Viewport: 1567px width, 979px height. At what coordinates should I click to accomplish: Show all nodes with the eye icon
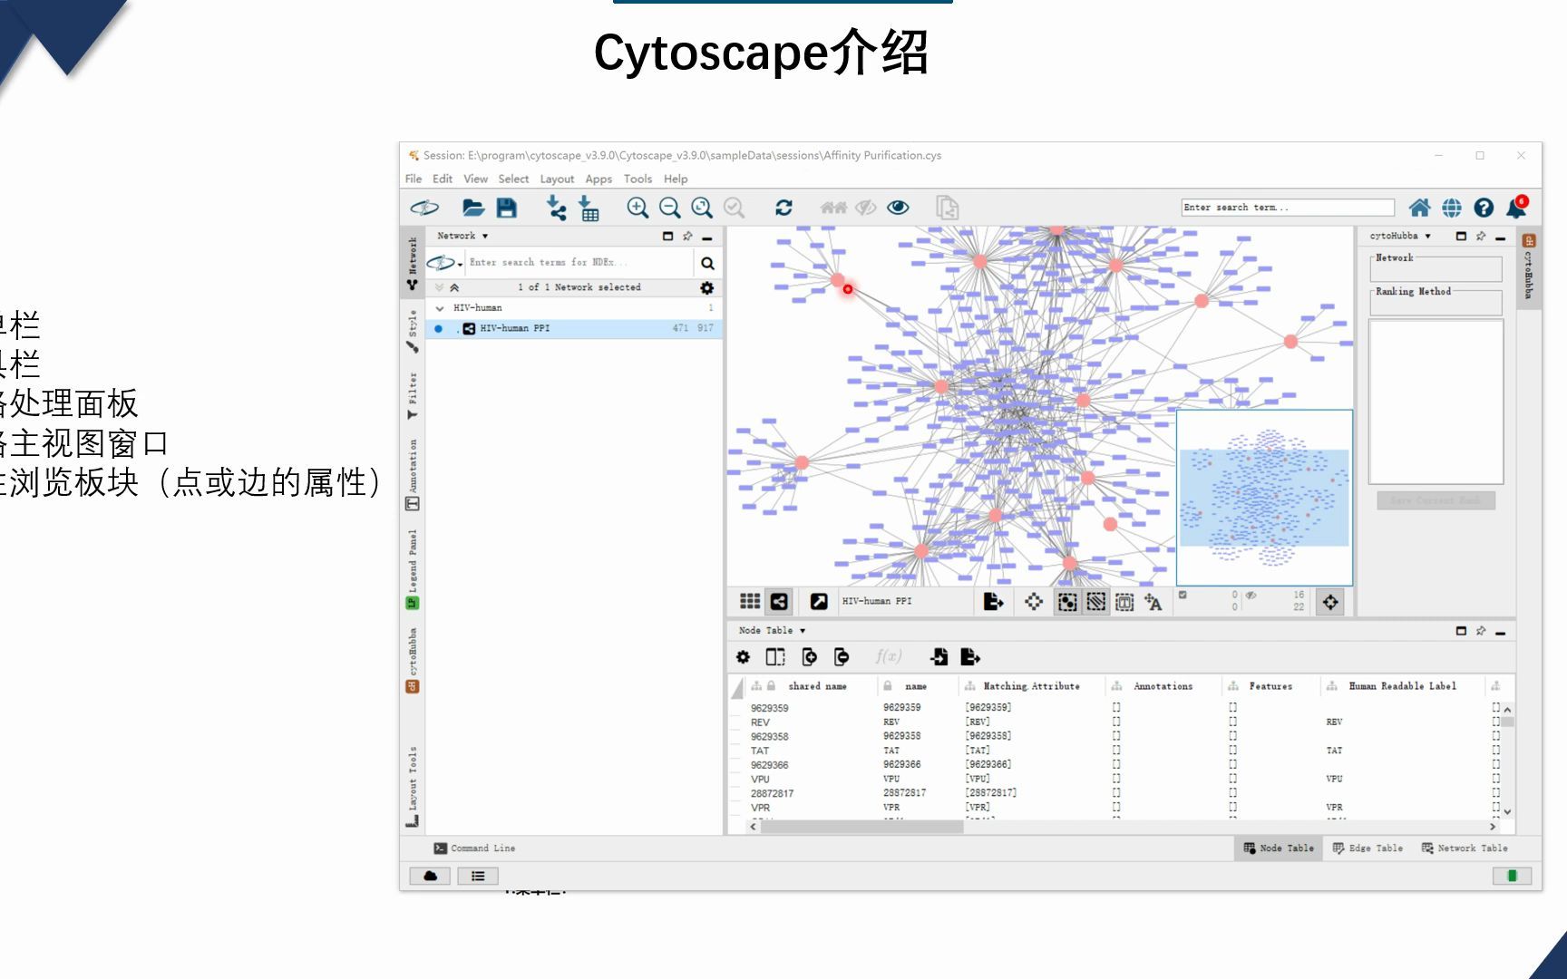point(899,207)
